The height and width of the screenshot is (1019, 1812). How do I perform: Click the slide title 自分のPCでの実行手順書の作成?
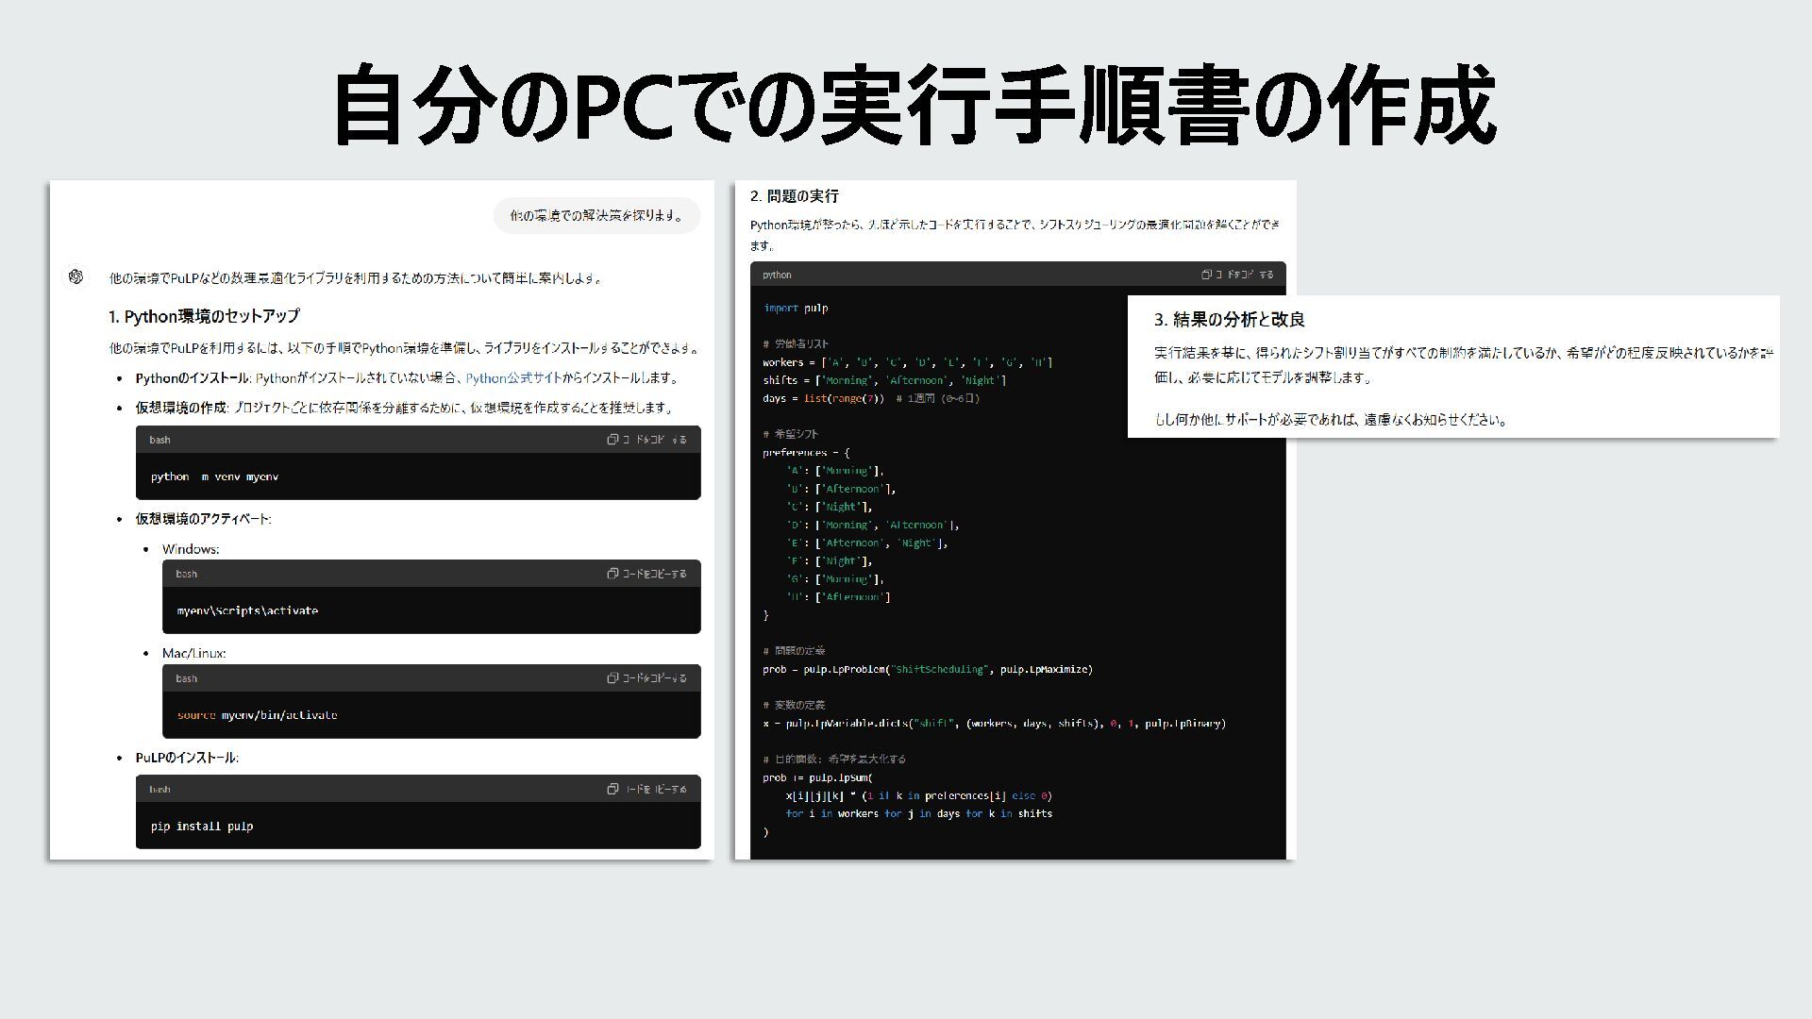914,106
